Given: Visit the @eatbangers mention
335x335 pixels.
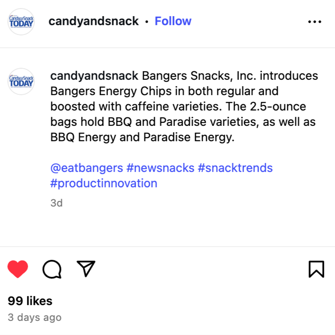Looking at the screenshot, I should (87, 168).
